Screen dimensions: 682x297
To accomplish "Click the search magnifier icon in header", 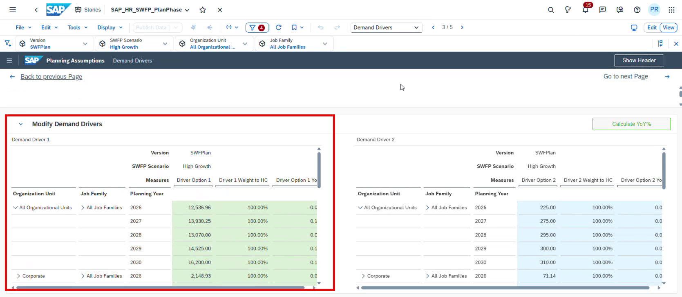I will pyautogui.click(x=551, y=10).
